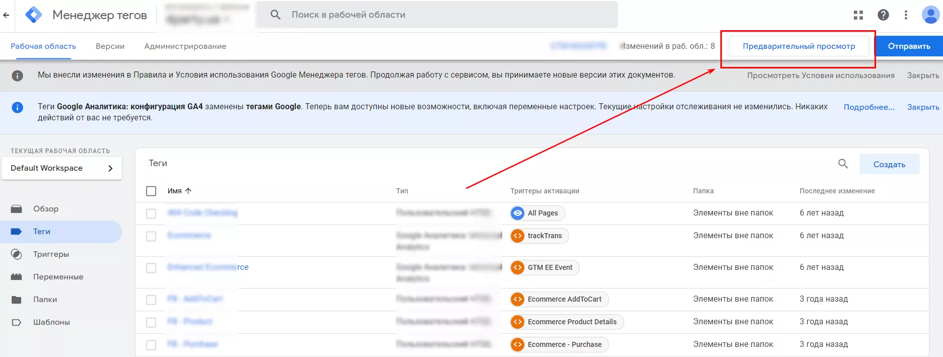Open the Google apps grid icon
The height and width of the screenshot is (357, 943).
(x=858, y=15)
